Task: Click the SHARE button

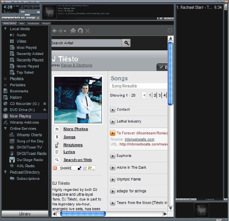Action: tap(74, 168)
